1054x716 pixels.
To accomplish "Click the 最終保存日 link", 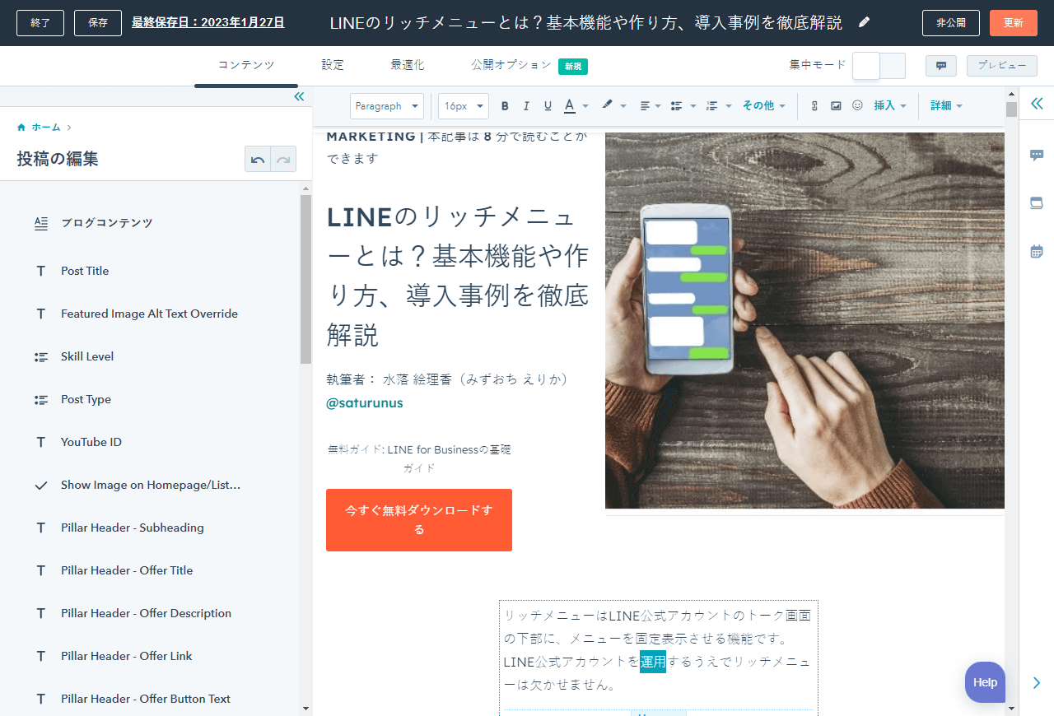I will 208,22.
